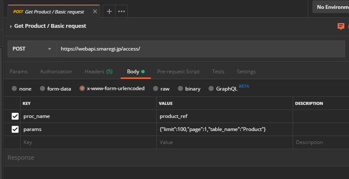
Task: Click the empty Value input field
Action: coord(225,142)
